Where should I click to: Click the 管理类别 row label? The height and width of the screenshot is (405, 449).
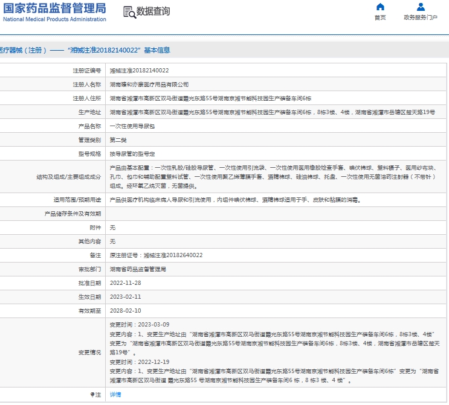[89, 140]
